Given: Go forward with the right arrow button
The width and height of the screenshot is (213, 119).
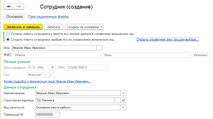Looking at the screenshot, I should (x=19, y=7).
